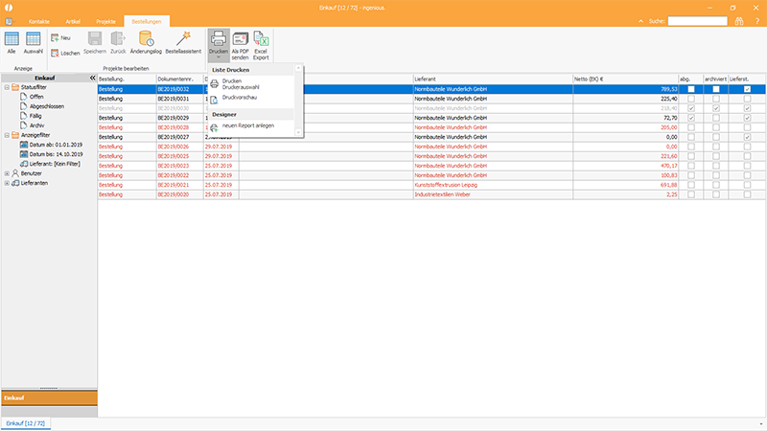Screen dimensions: 767x431
Task: Select order row BE2019/0025
Action: point(431,156)
